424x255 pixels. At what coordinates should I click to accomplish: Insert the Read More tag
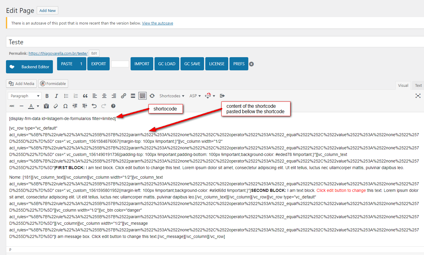click(x=133, y=96)
